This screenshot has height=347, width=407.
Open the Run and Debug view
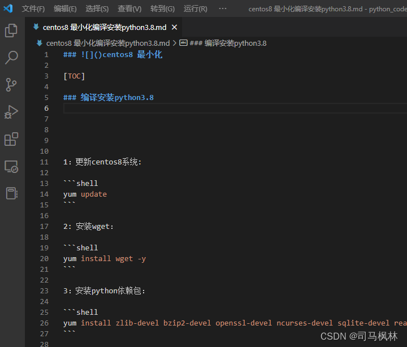[11, 112]
